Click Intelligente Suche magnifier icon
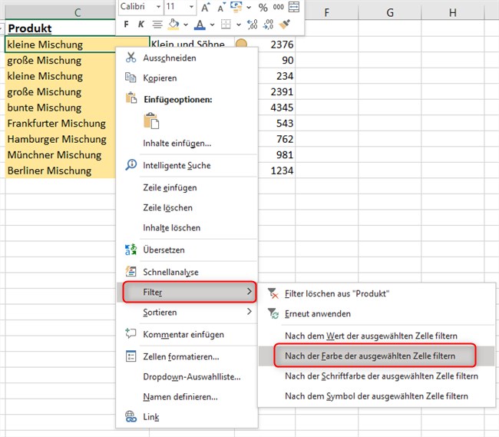499x437 pixels. coord(131,165)
